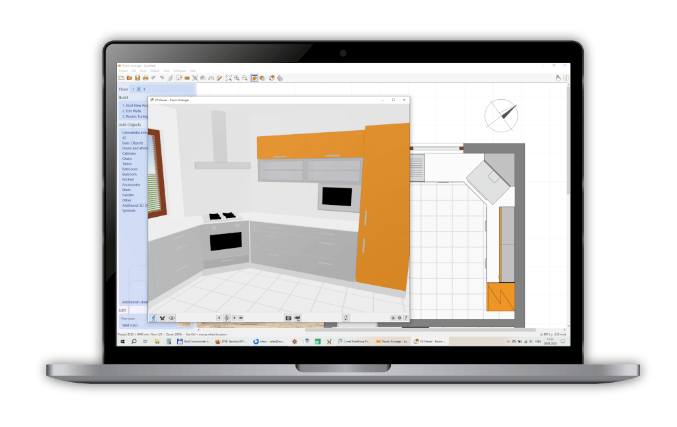Enable walk mode in the 3D viewer
Image resolution: width=677 pixels, height=427 pixels.
153,318
